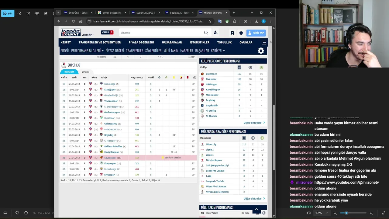
Task: Click the scroll-to-top arrow button
Action: coord(257,210)
